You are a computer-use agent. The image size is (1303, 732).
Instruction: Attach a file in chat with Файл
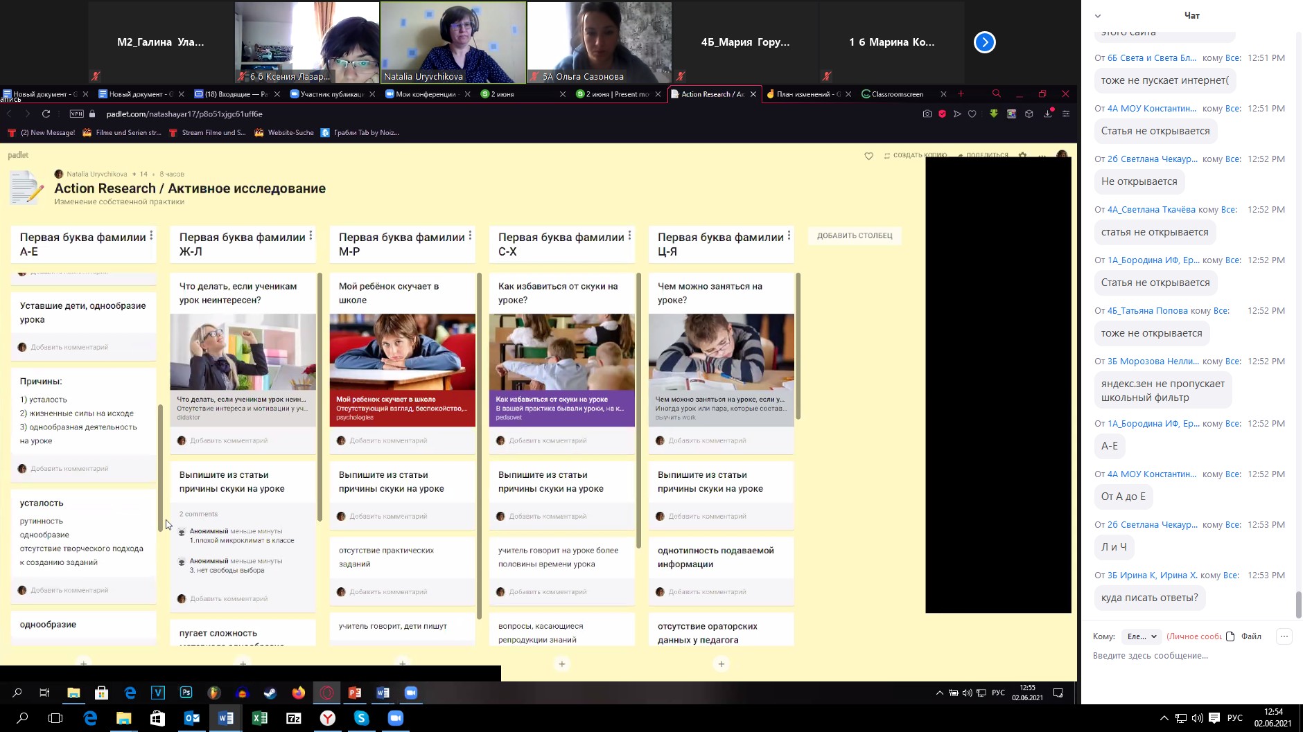coord(1244,636)
